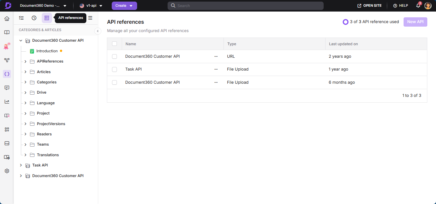The width and height of the screenshot is (436, 204).
Task: Open the Analytics chart icon in sidebar
Action: click(x=7, y=102)
